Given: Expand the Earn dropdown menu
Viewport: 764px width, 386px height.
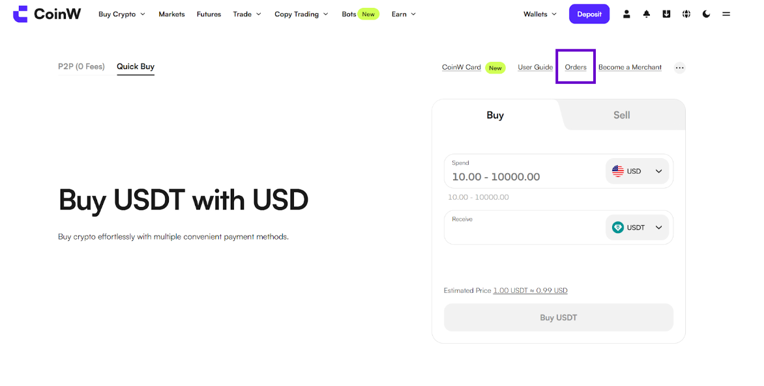Looking at the screenshot, I should point(404,14).
